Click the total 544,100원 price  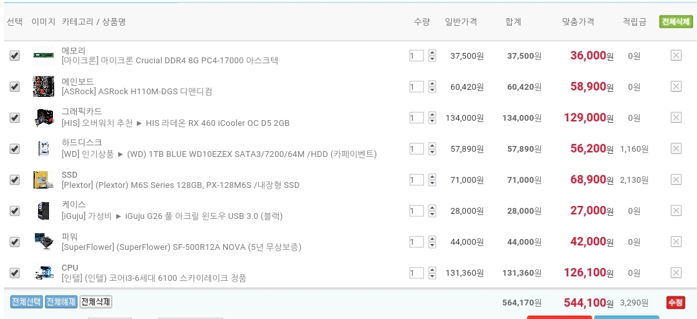589,303
